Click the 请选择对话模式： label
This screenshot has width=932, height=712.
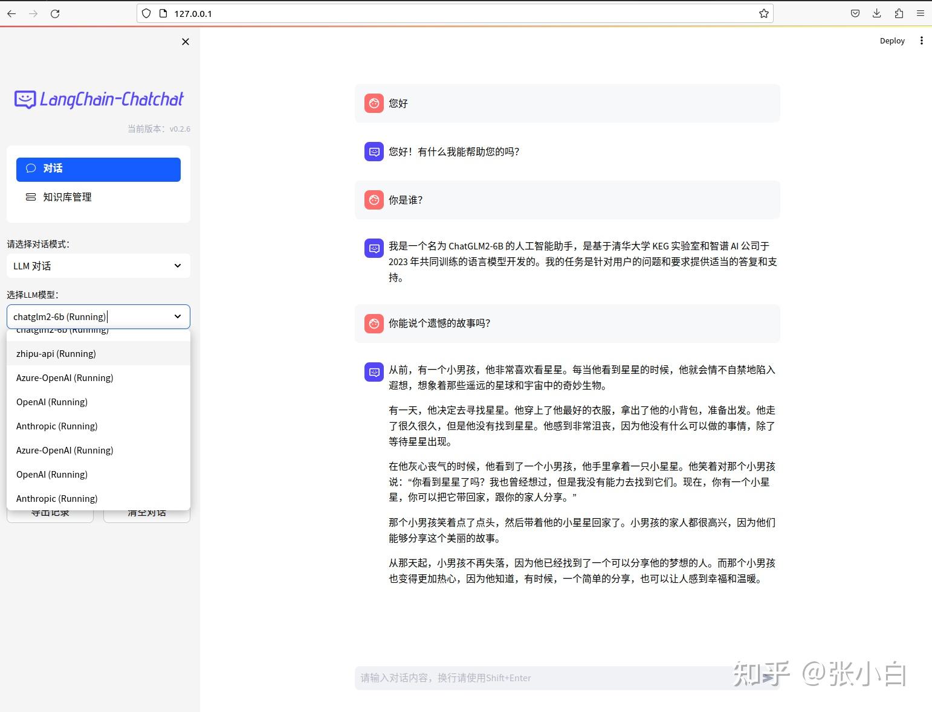38,244
